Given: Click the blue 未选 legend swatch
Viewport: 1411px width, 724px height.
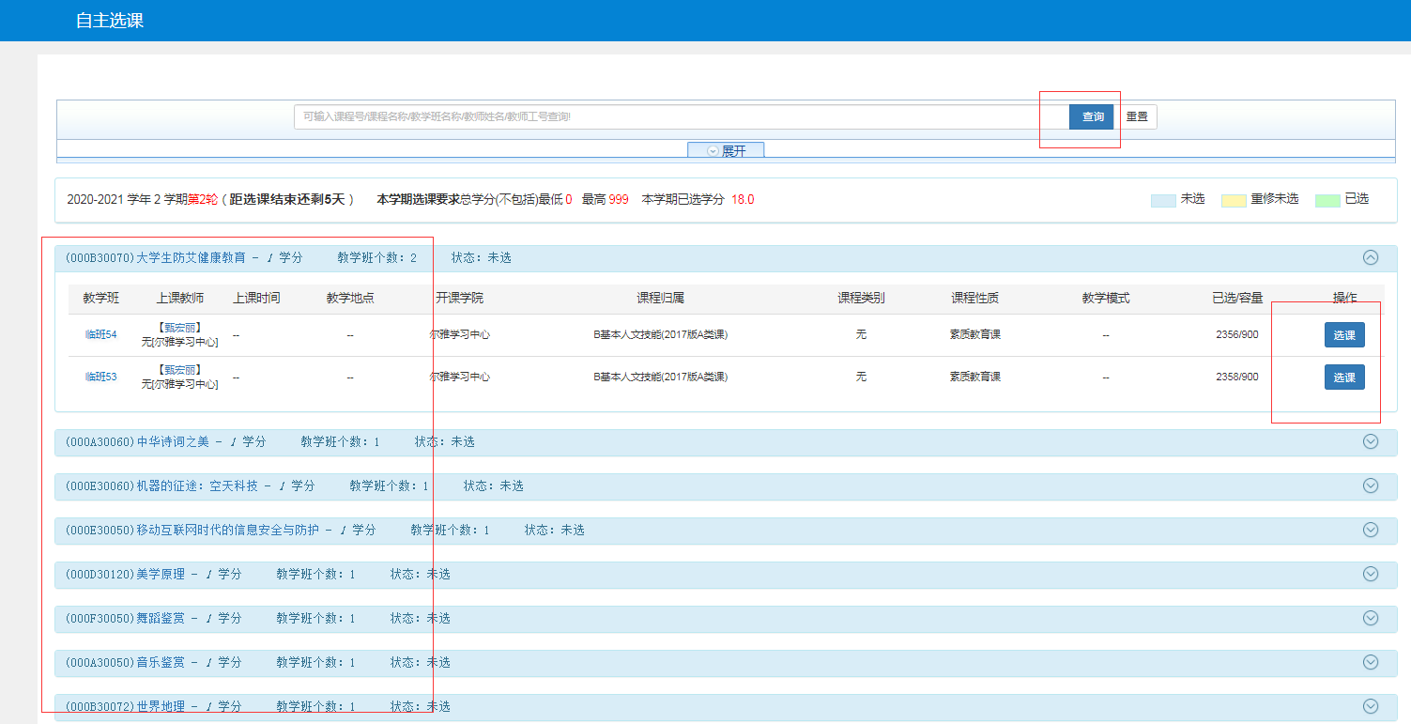Looking at the screenshot, I should coord(1163,200).
